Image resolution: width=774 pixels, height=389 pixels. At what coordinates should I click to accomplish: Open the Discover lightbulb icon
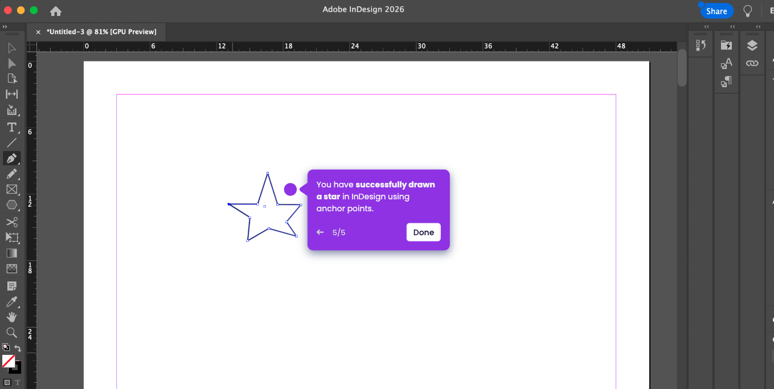748,11
